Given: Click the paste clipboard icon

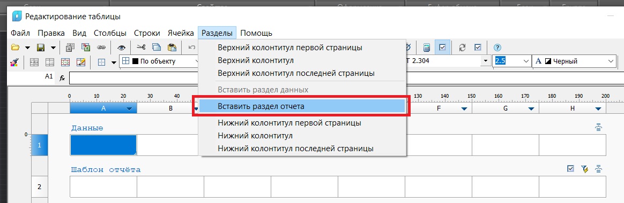Looking at the screenshot, I should coord(172,48).
